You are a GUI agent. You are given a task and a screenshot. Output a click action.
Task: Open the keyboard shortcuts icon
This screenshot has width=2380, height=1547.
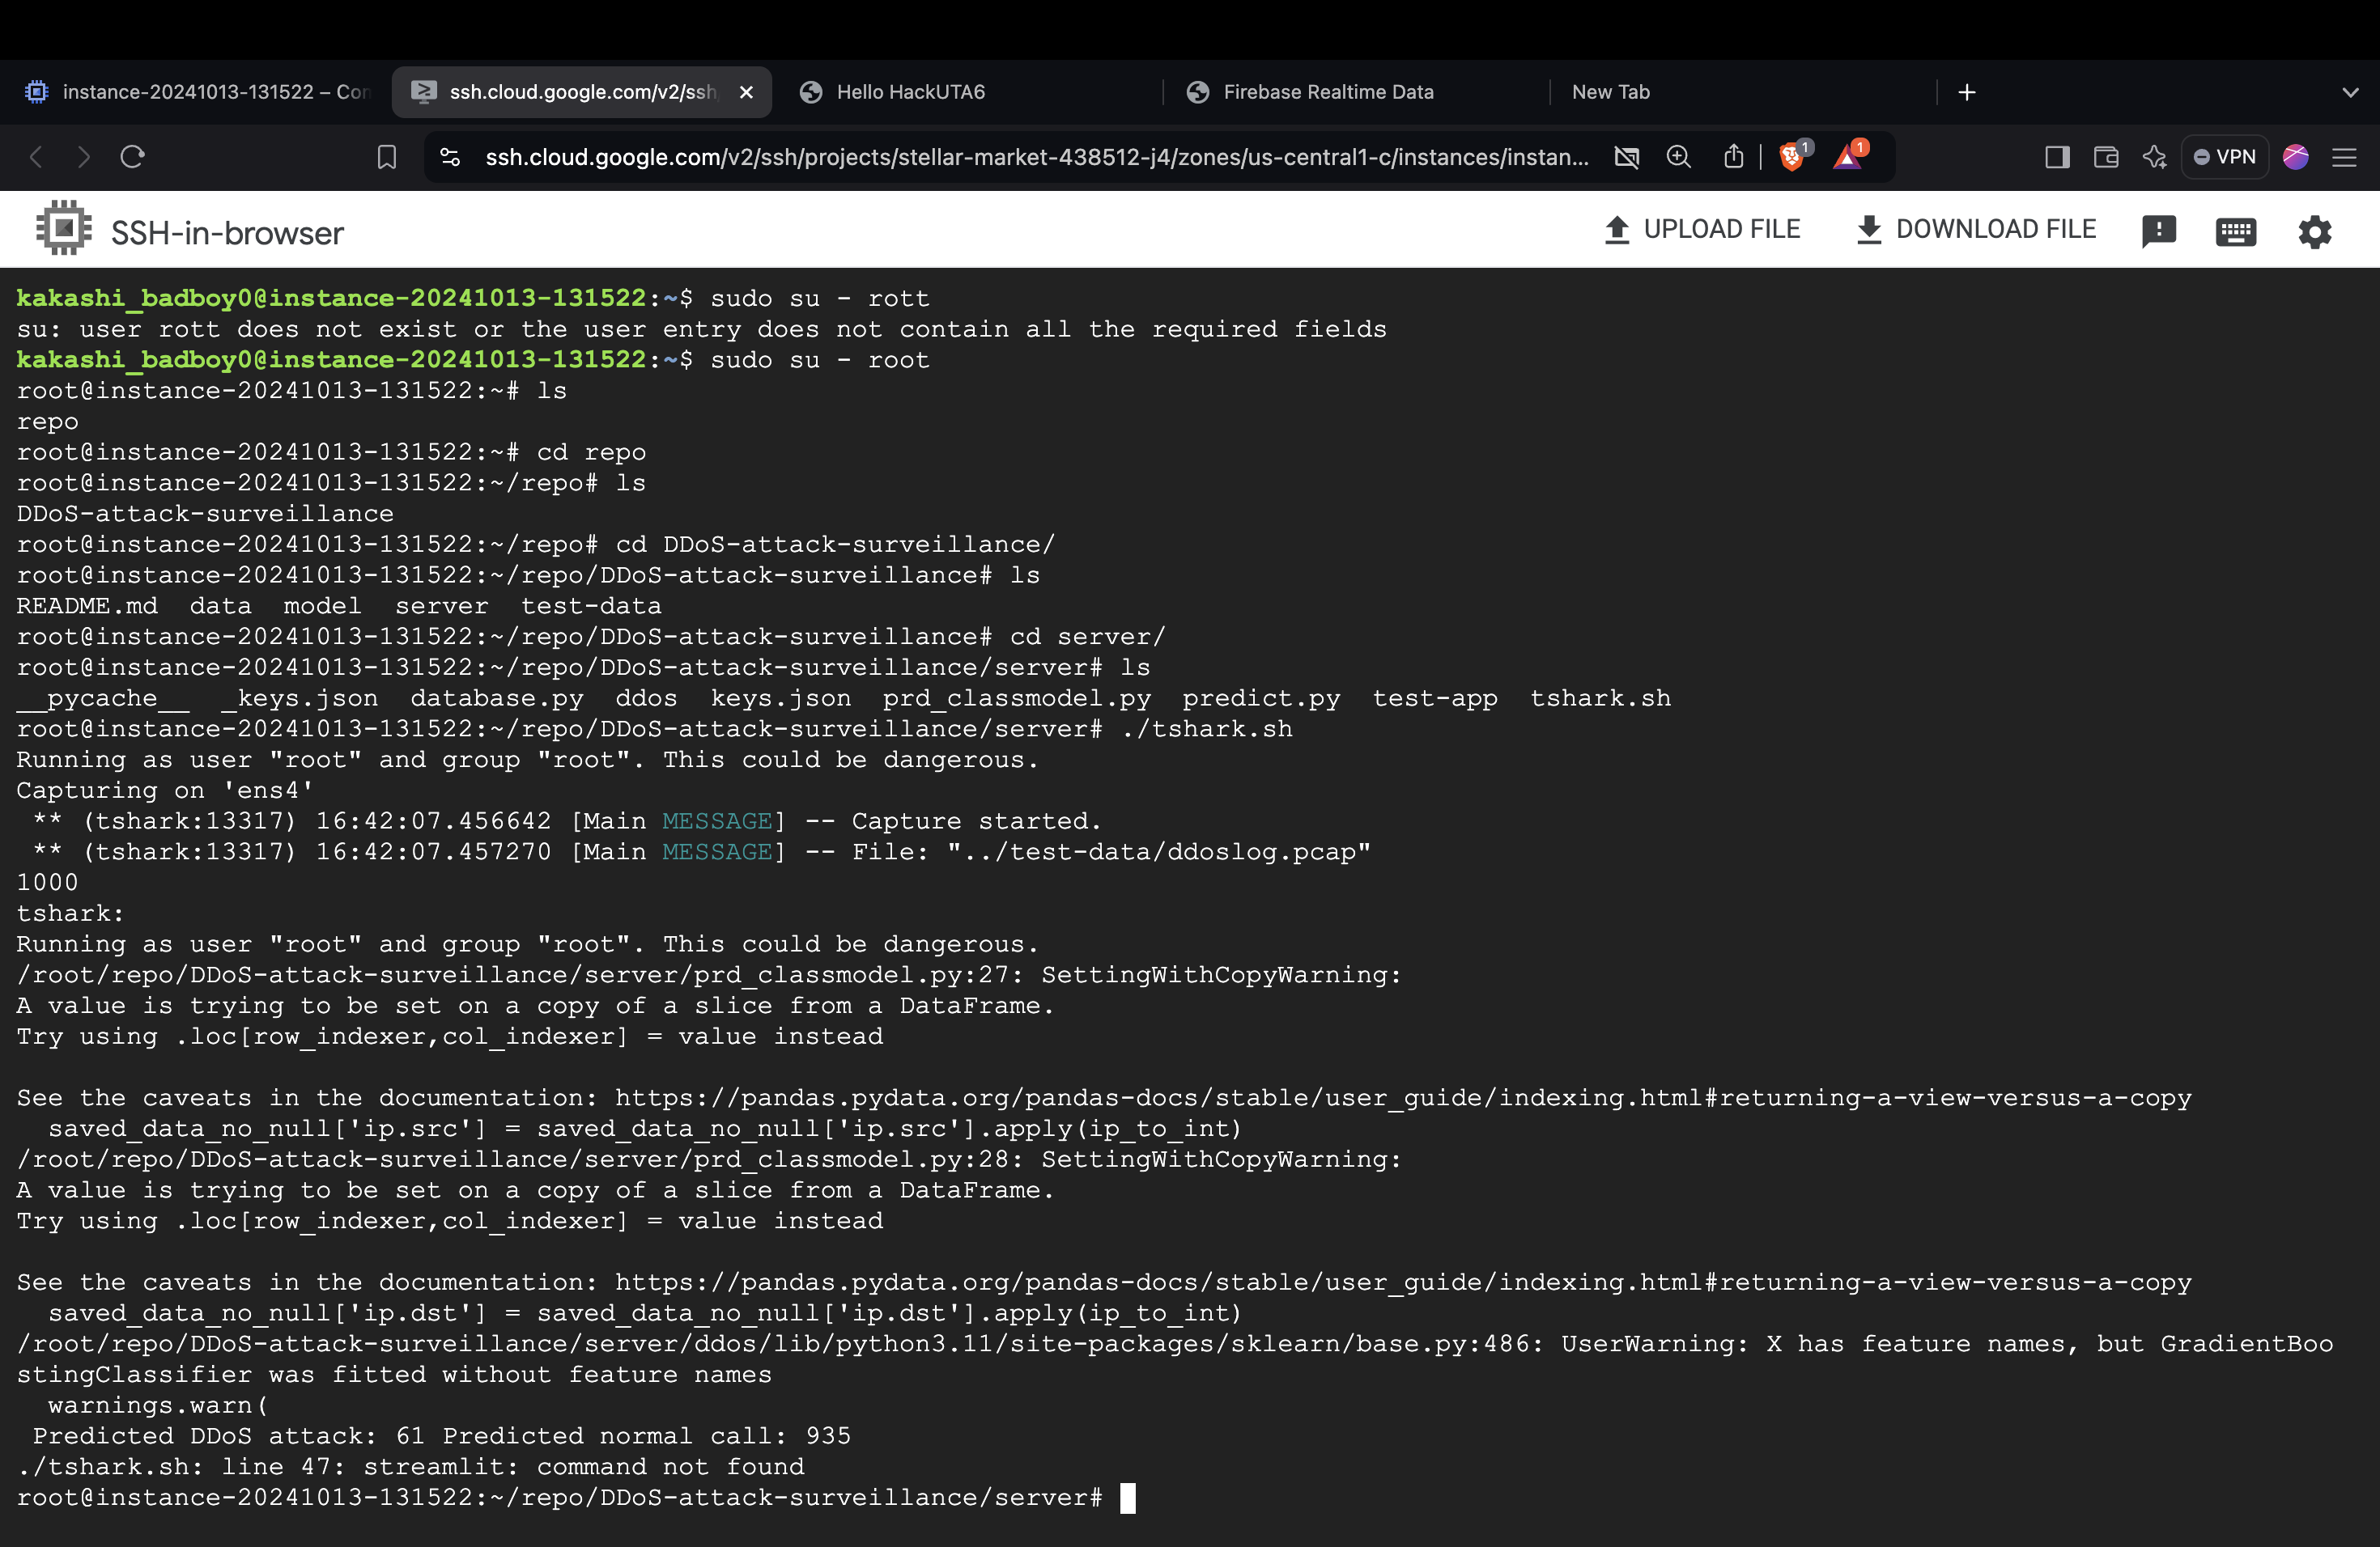[x=2235, y=232]
